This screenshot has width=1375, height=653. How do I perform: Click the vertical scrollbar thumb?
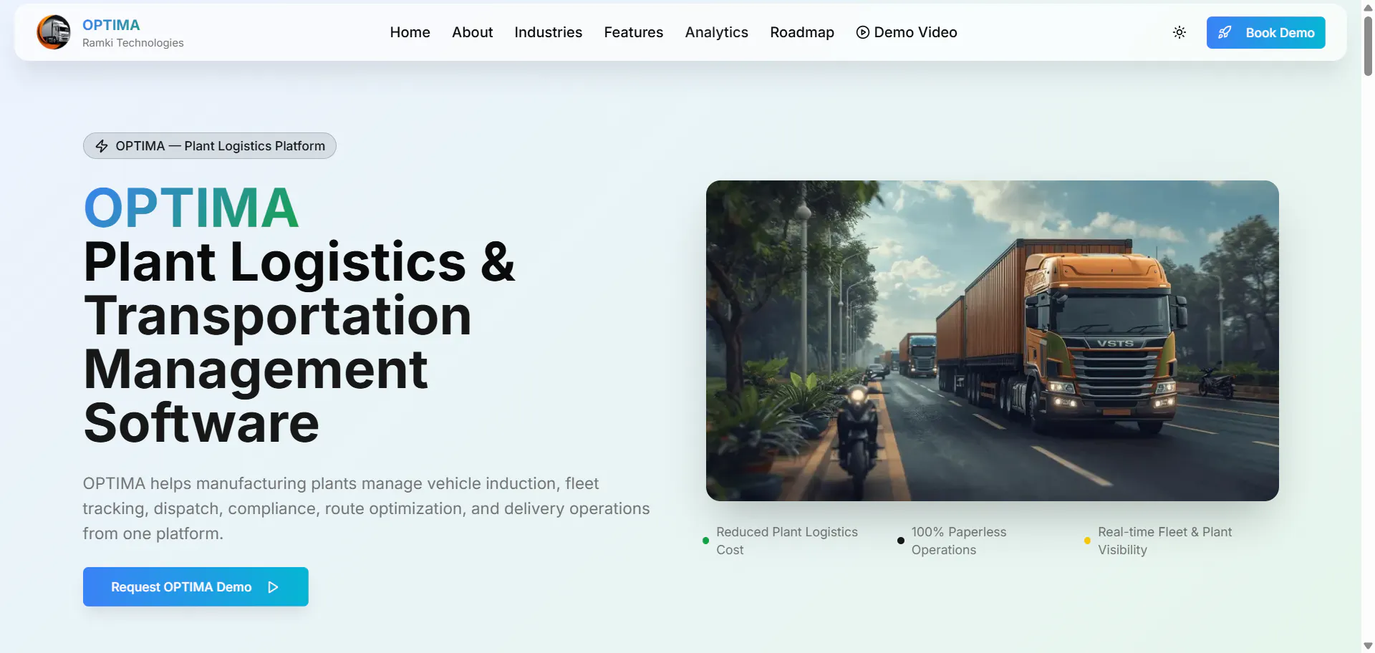1368,44
